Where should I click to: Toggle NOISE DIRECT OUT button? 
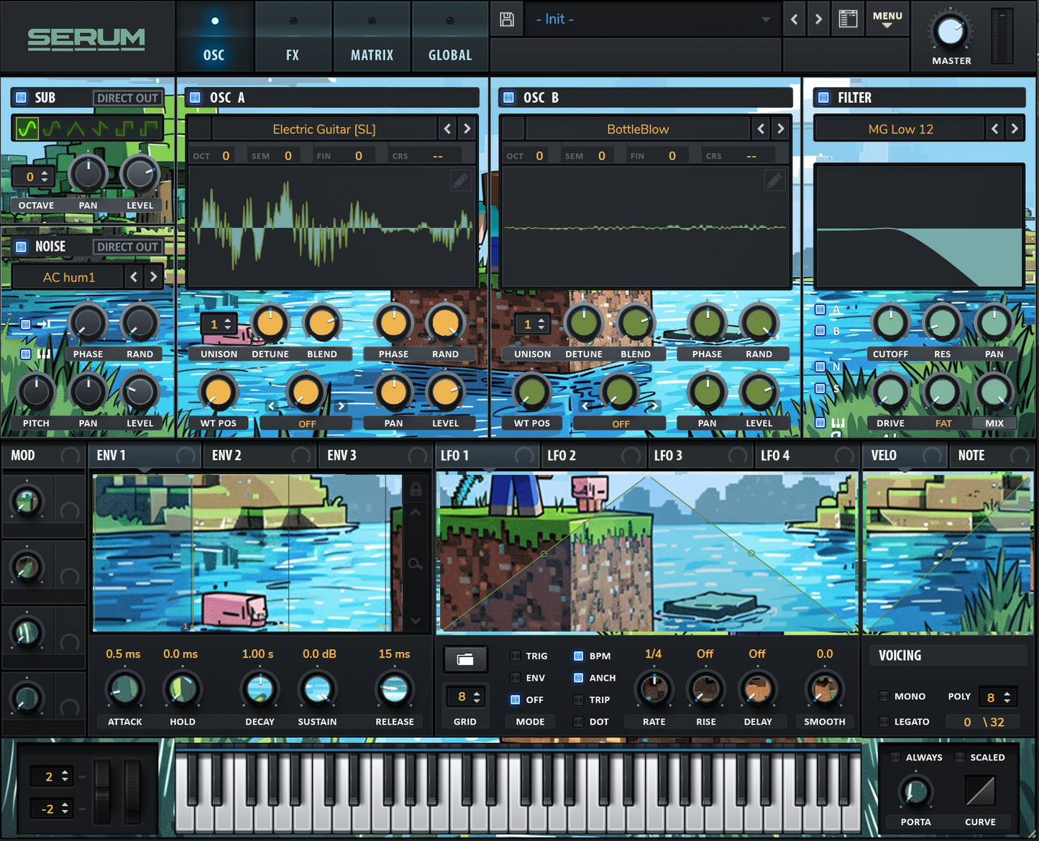pos(127,247)
